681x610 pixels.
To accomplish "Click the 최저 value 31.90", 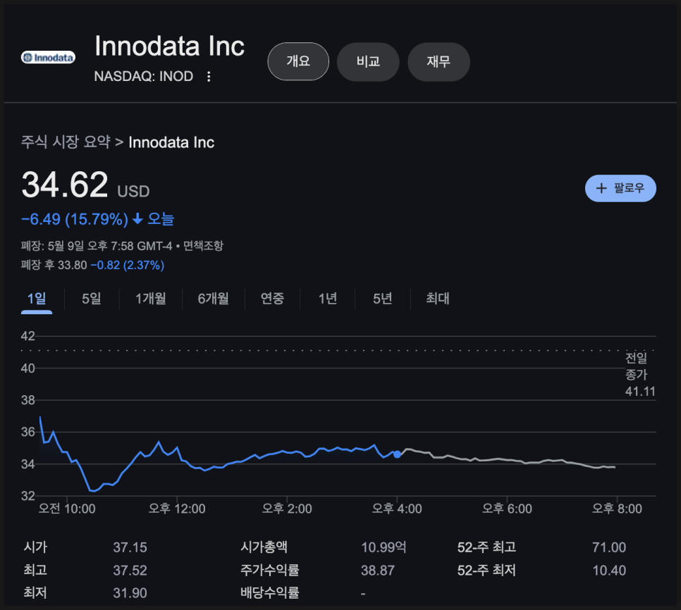I will 130,592.
